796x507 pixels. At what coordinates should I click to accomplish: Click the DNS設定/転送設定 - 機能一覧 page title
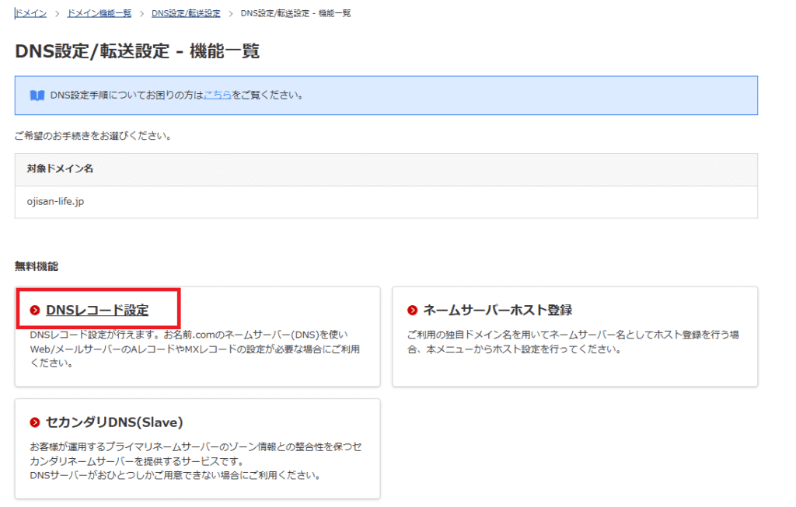(x=137, y=51)
